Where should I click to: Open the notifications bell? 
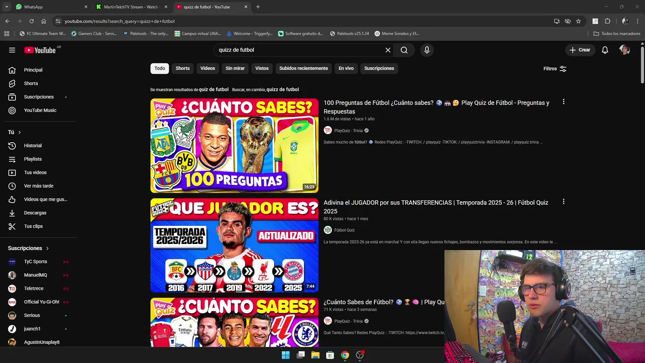pos(605,50)
